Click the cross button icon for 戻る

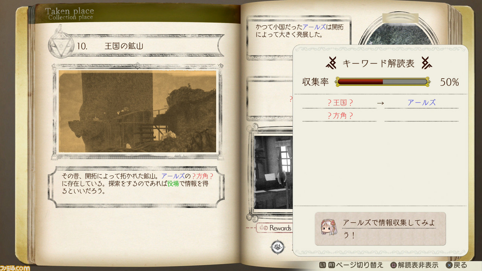pyautogui.click(x=449, y=265)
